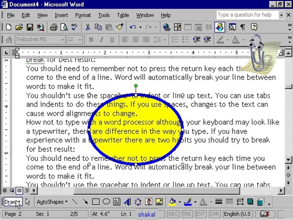Toggle Underline formatting

[112, 40]
